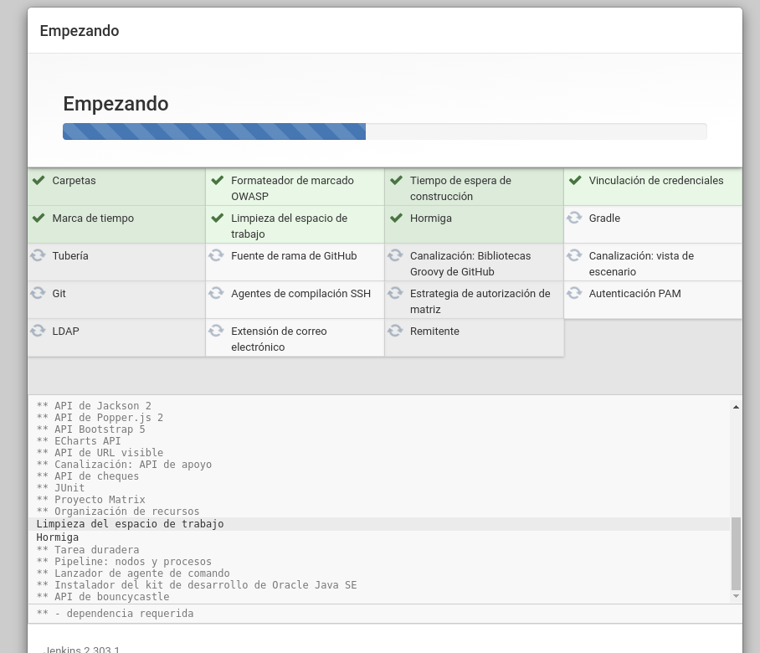This screenshot has width=760, height=653.
Task: Click the checkmark beside Formateador de marcado OWASP
Action: click(x=217, y=180)
